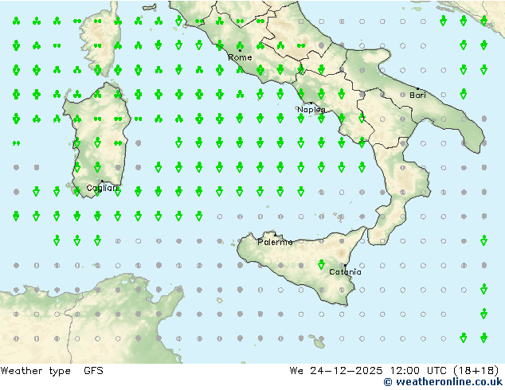505x390 pixels.
Task: Click the black city dot marker for Rome
Action: coord(240,50)
